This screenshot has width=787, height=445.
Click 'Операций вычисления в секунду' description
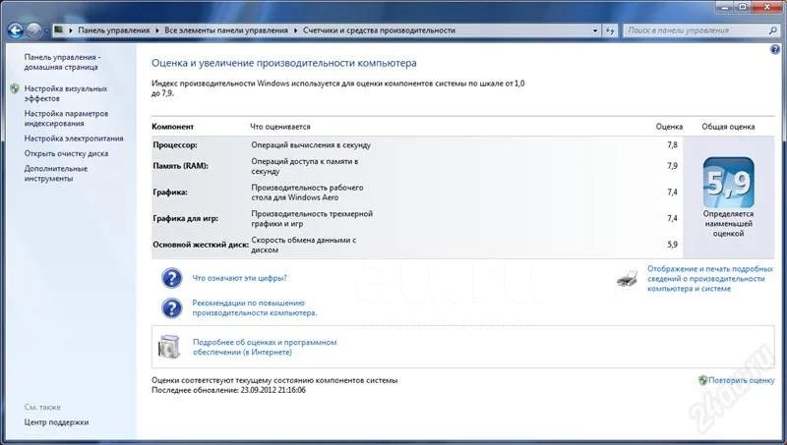tap(311, 144)
